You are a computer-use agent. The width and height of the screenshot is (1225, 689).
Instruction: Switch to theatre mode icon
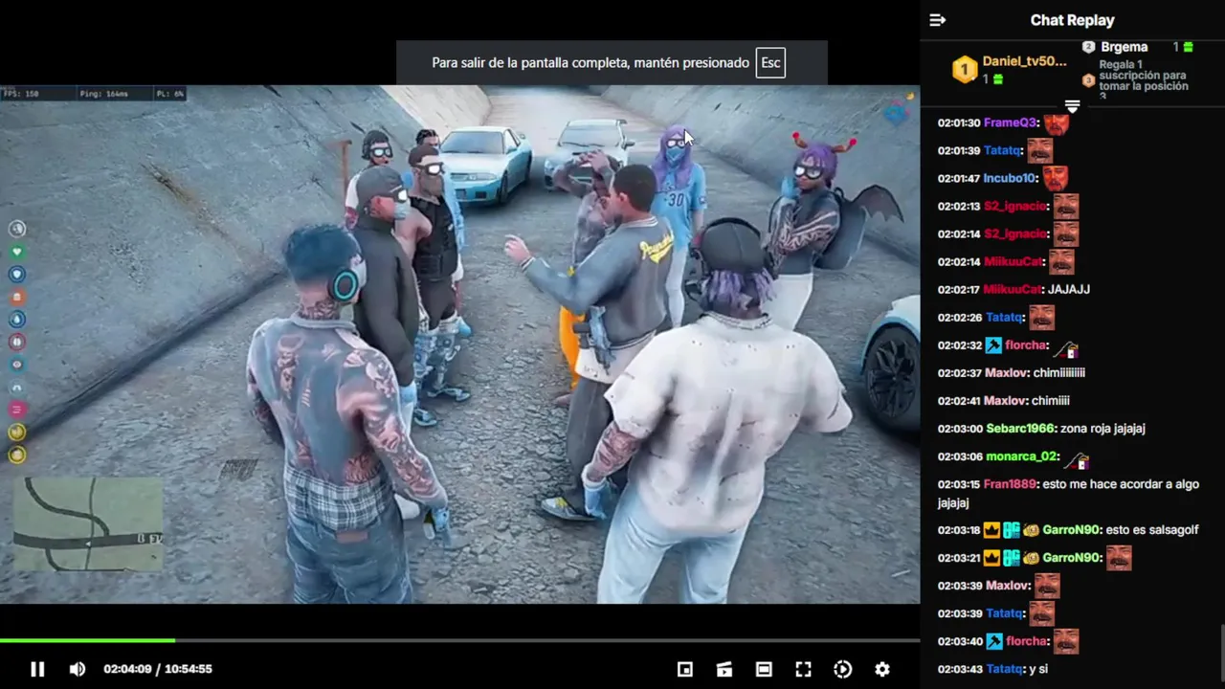tap(764, 669)
